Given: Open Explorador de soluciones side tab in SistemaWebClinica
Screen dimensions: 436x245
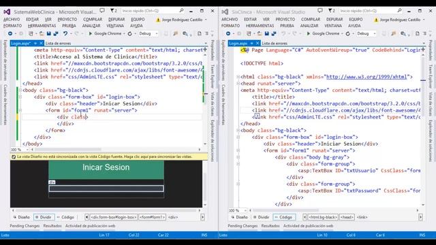Looking at the screenshot, I should tap(212, 141).
